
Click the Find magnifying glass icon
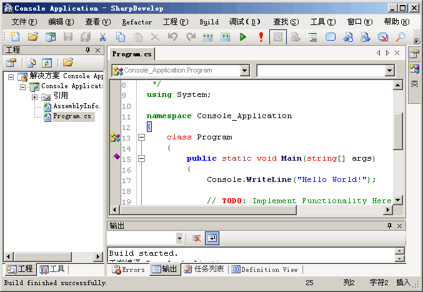tap(401, 37)
